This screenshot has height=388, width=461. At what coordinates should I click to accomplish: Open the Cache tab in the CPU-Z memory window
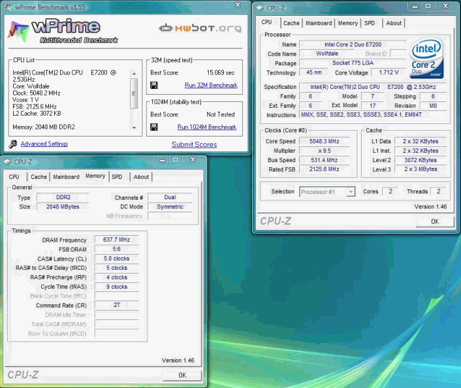pyautogui.click(x=39, y=177)
